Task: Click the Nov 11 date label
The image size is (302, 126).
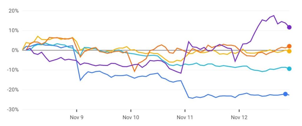Action: (x=185, y=117)
